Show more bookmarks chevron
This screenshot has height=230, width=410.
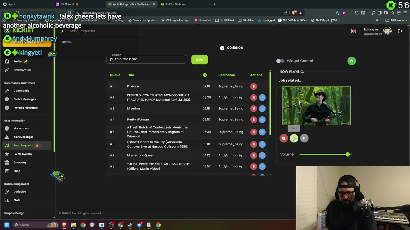click(377, 20)
